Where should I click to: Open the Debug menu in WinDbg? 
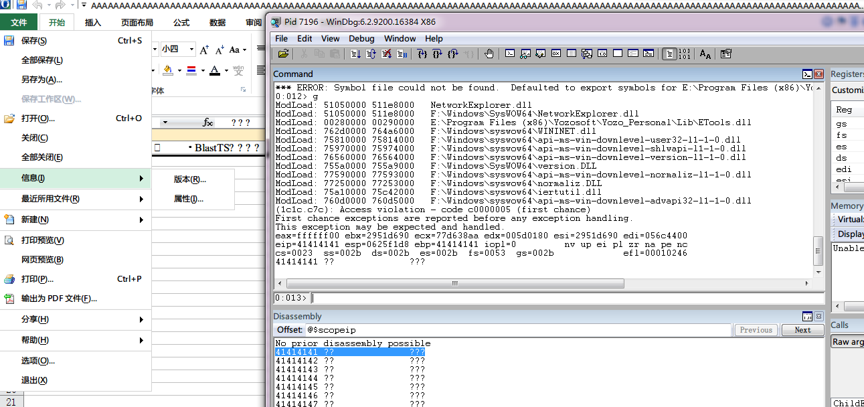click(361, 38)
